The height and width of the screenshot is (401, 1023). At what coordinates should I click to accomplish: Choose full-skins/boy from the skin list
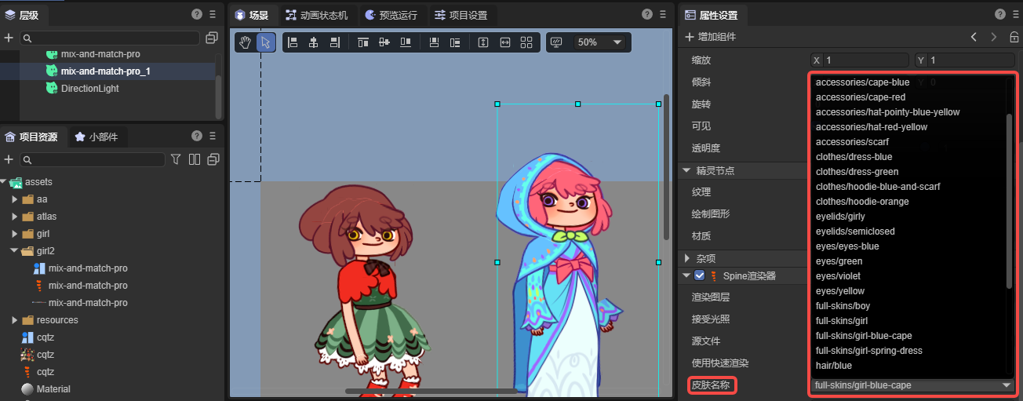tap(843, 306)
